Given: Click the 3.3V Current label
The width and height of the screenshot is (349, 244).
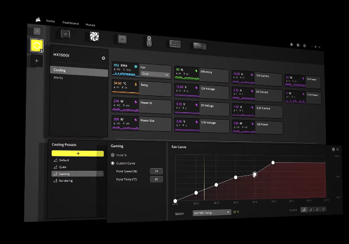Looking at the screenshot, I should coord(263,109).
